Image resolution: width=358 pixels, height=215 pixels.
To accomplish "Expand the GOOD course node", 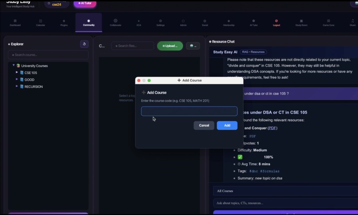I will [x=17, y=79].
